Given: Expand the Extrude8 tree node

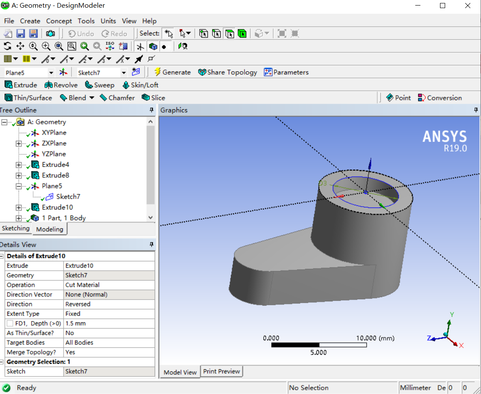Looking at the screenshot, I should click(19, 176).
